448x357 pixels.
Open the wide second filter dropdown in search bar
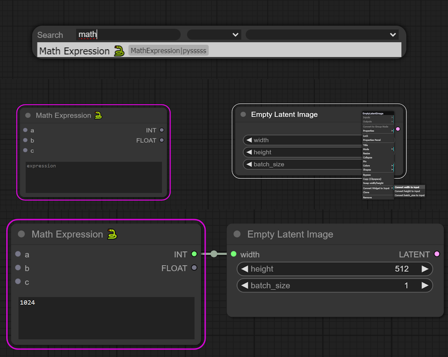pyautogui.click(x=322, y=35)
